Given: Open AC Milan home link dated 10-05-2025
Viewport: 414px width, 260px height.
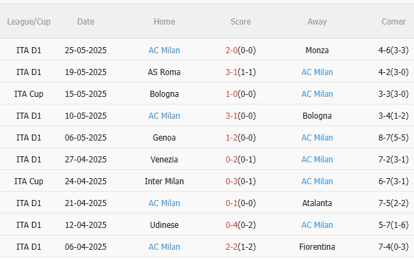Looking at the screenshot, I should (164, 116).
